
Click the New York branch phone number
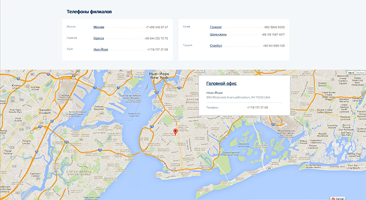coord(157,50)
